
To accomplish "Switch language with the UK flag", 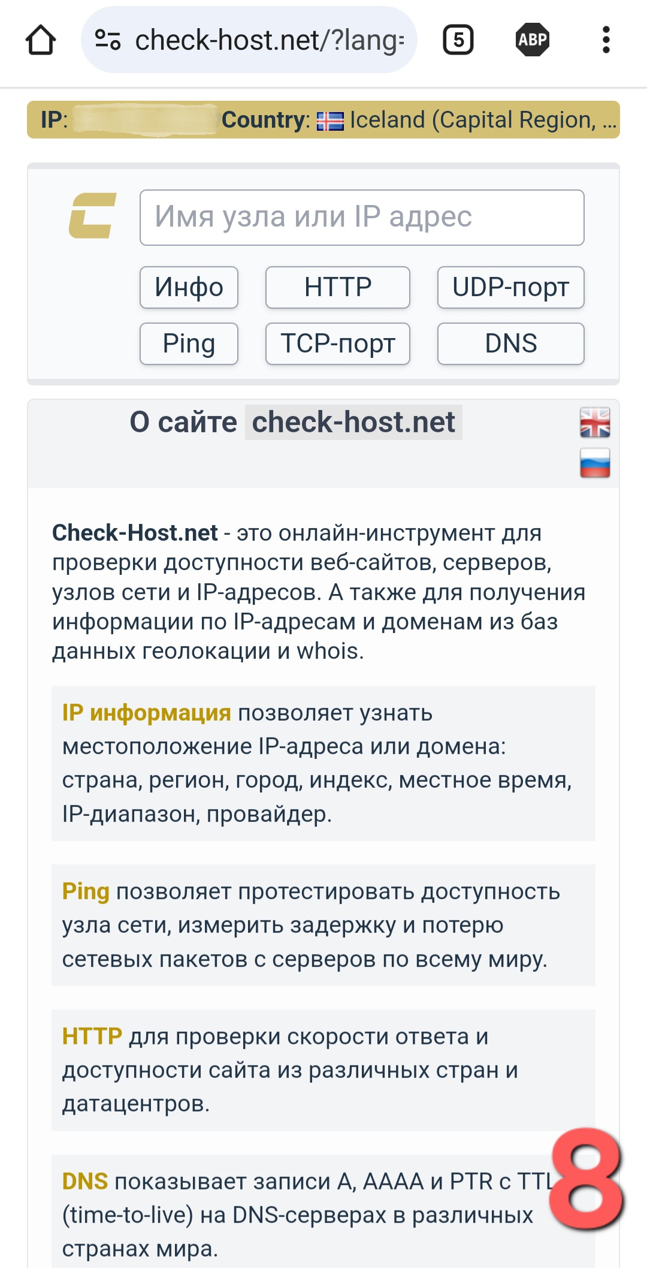I will coord(595,423).
